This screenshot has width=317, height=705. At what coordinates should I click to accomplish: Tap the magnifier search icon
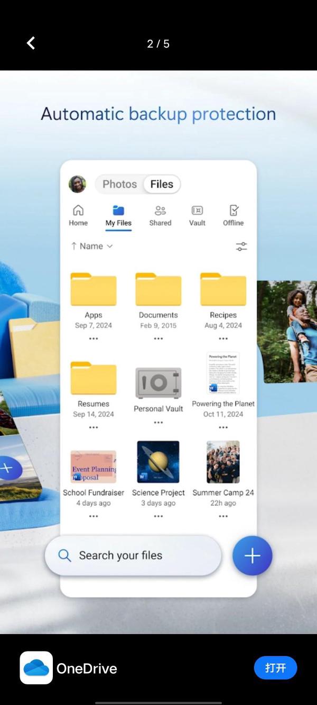[64, 555]
